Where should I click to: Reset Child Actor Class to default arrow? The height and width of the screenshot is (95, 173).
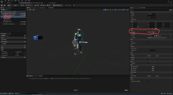click(171, 36)
